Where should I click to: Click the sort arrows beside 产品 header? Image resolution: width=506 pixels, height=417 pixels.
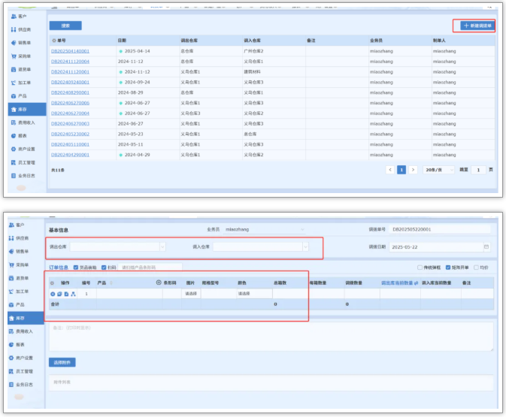[111, 283]
